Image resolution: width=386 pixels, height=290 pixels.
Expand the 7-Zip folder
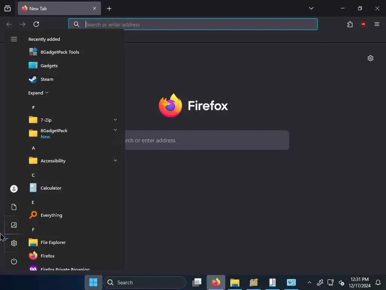[x=73, y=120]
